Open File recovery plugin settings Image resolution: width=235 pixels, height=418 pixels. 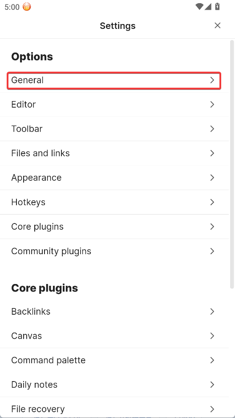[114, 409]
